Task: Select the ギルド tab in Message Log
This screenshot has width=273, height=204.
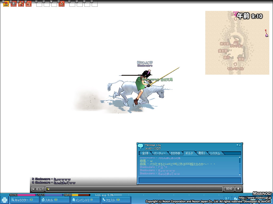Action: [189, 153]
